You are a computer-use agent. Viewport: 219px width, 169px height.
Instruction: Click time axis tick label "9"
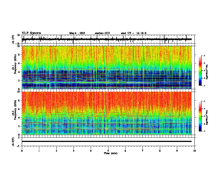point(177,151)
